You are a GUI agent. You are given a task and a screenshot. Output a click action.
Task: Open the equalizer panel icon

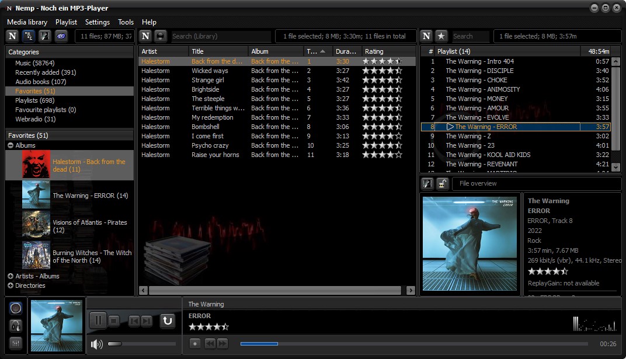[x=16, y=343]
